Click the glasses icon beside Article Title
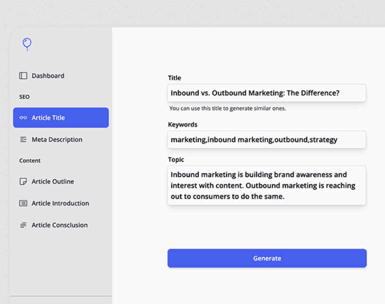385x304 pixels. click(x=23, y=118)
